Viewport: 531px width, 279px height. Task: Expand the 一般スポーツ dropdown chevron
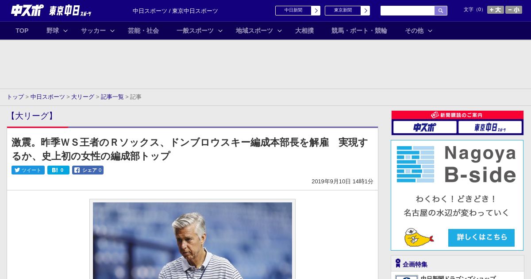tap(220, 31)
